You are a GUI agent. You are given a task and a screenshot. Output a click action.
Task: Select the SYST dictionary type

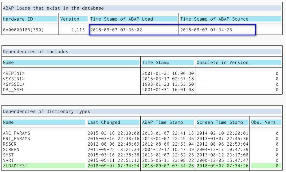8,155
